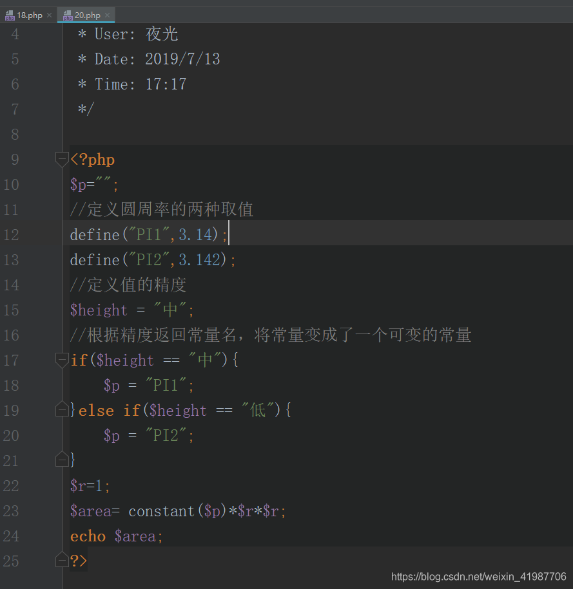Click the PHP file icon on 18.php tab

[x=10, y=15]
